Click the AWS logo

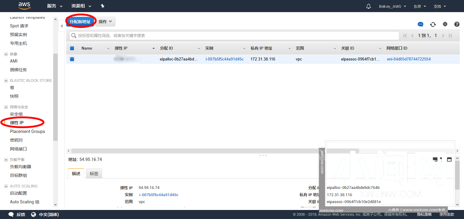[24, 6]
